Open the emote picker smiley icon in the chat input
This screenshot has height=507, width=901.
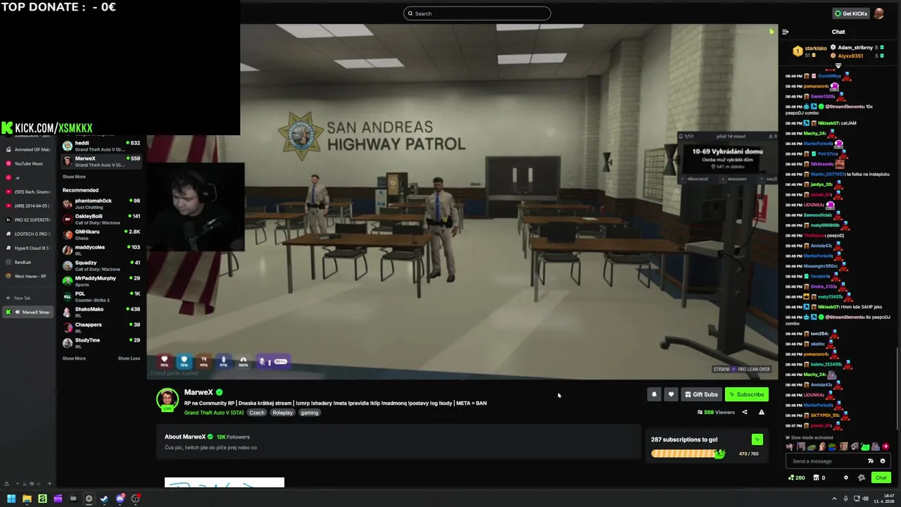pyautogui.click(x=882, y=461)
